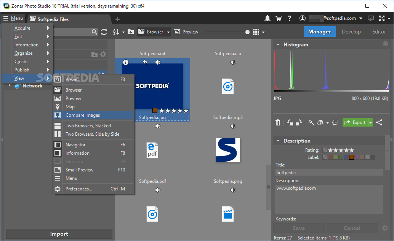394x241 pixels.
Task: Open the notifications bell
Action: click(267, 18)
